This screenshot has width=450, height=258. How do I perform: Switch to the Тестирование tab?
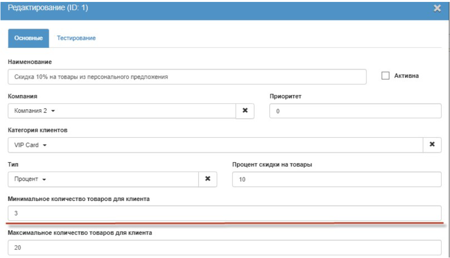coord(76,38)
